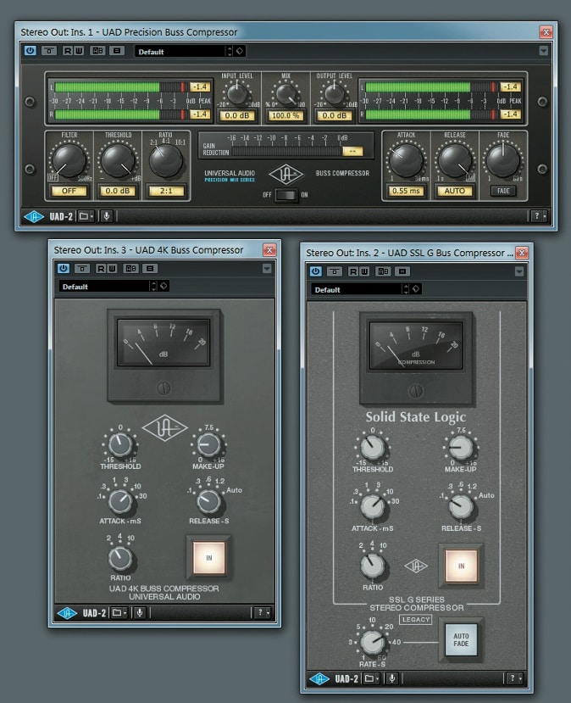This screenshot has width=571, height=703.
Task: Toggle bypass-mode icon beside power in Precision window
Action: click(49, 51)
